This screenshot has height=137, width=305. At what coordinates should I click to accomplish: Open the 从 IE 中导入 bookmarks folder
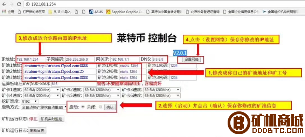coord(60,12)
